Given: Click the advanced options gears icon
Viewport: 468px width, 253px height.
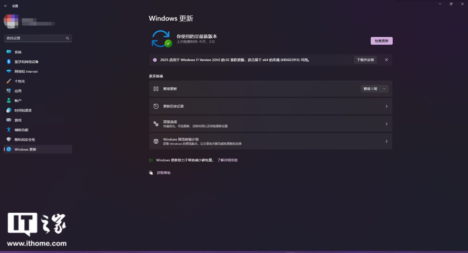Looking at the screenshot, I should click(156, 124).
